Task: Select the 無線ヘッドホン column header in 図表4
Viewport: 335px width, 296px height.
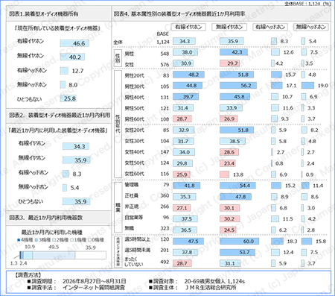Action: pos(311,27)
